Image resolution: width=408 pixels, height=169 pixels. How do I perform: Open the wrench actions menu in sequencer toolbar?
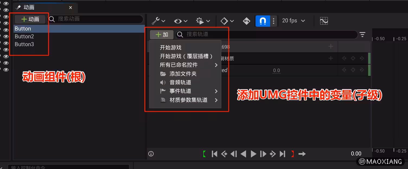[x=158, y=21]
